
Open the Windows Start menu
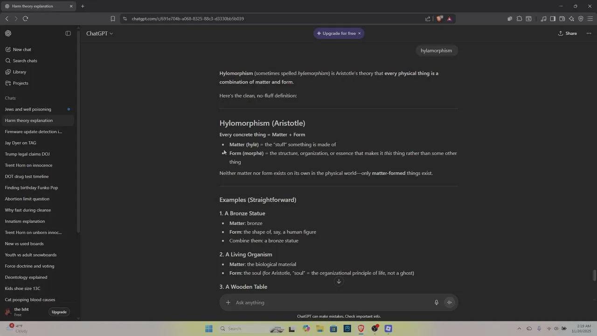[208, 329]
